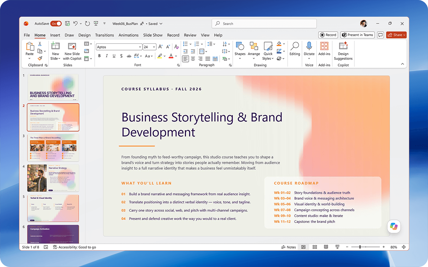The image size is (428, 267).
Task: Go to the Review tab
Action: [x=190, y=35]
